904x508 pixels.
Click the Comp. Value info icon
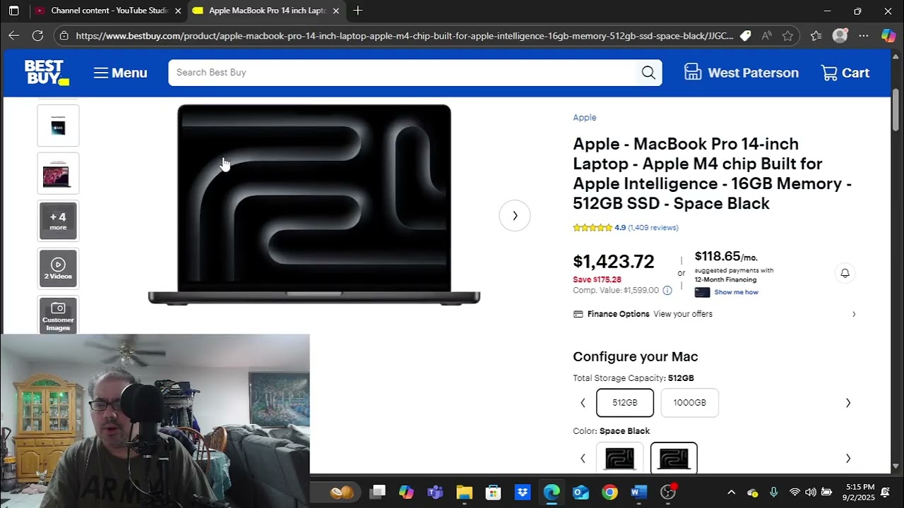pos(667,290)
